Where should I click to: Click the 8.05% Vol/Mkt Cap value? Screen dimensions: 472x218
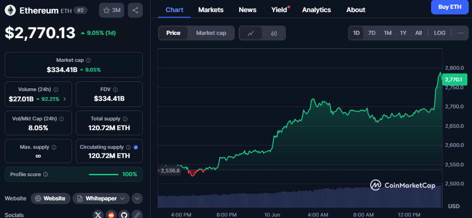pyautogui.click(x=38, y=128)
